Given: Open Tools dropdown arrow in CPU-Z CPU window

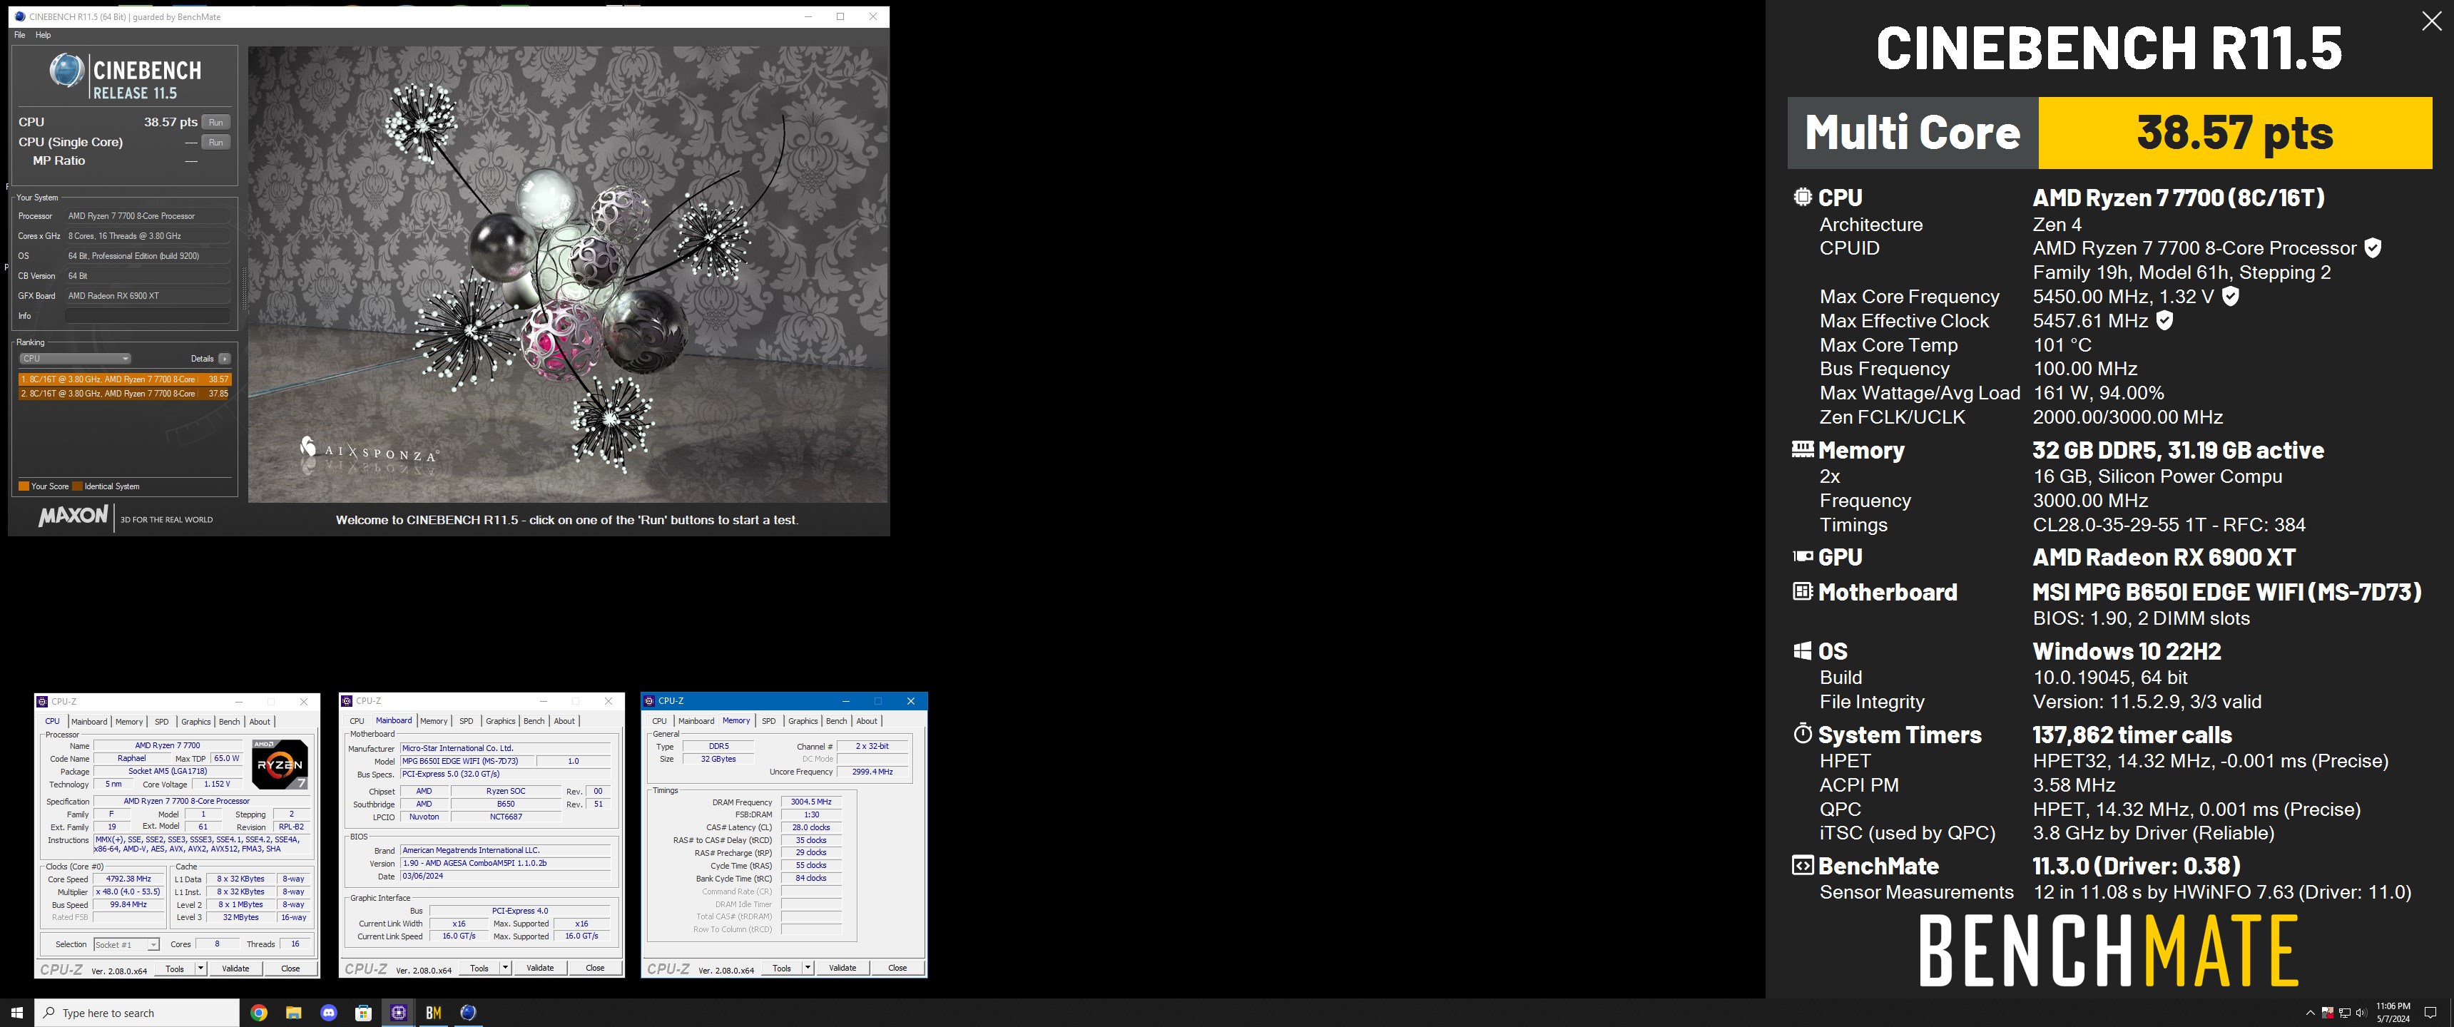Looking at the screenshot, I should pos(200,968).
